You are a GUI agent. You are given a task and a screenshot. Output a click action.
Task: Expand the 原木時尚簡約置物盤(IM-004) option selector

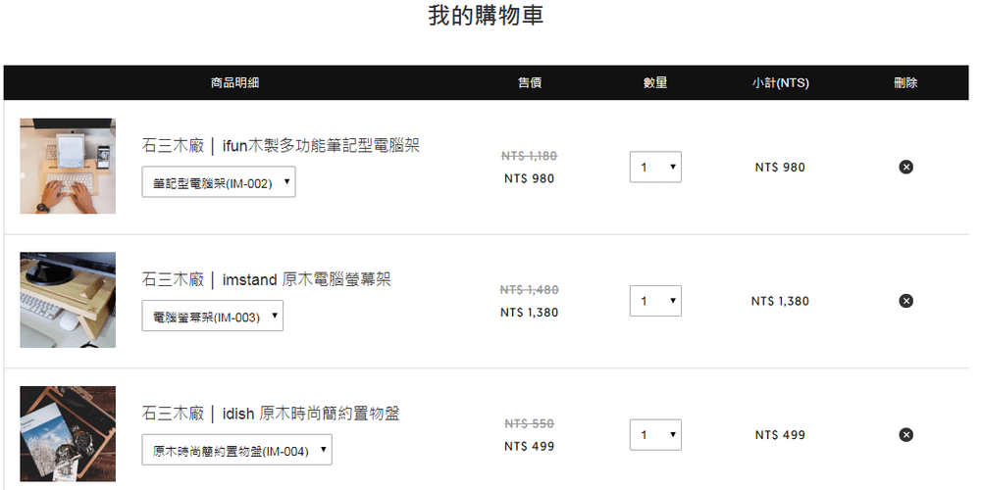[236, 450]
